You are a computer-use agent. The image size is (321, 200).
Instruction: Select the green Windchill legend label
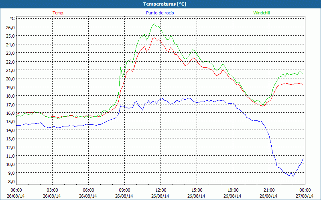262,13
